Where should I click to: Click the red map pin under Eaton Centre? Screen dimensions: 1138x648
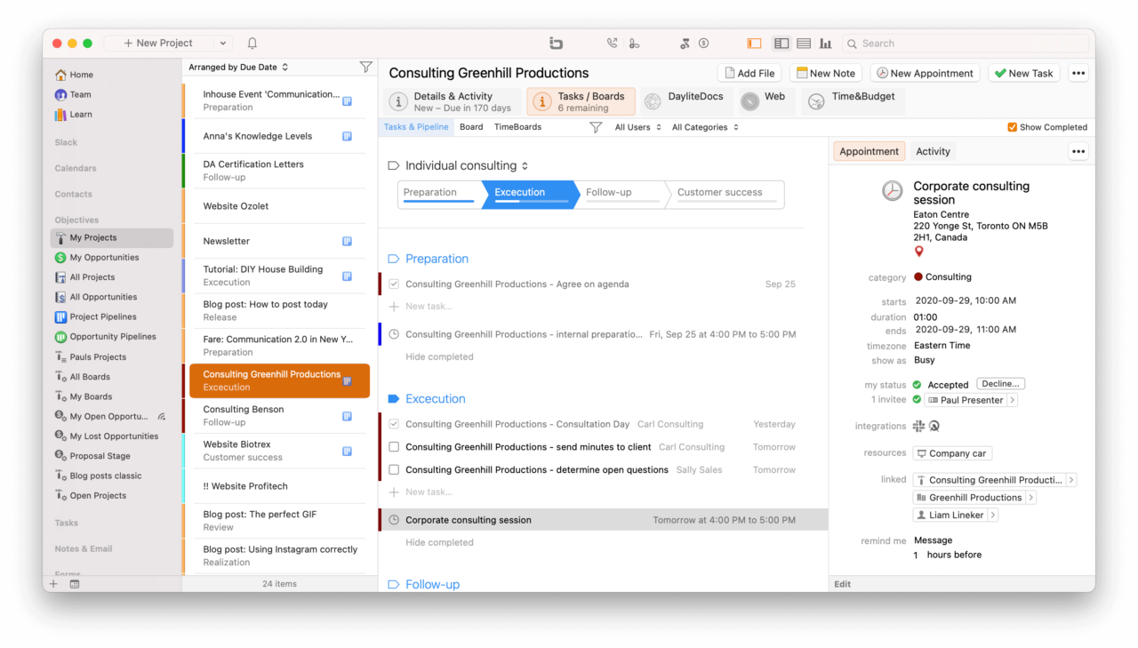point(919,252)
